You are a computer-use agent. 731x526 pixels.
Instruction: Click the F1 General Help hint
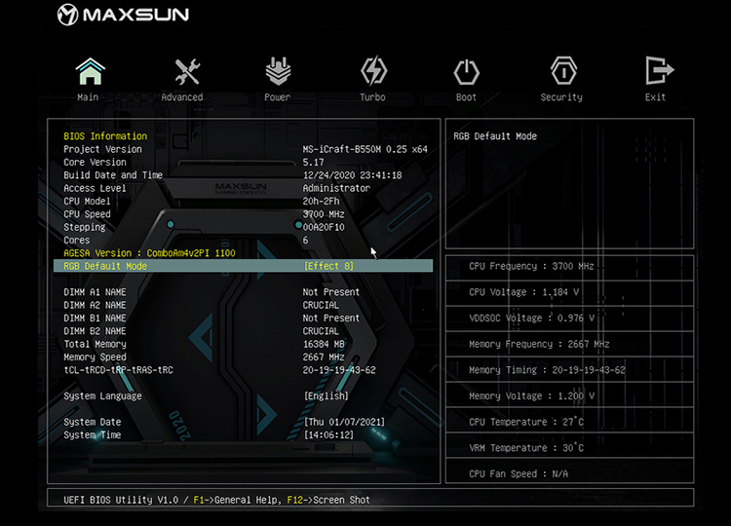[x=236, y=500]
